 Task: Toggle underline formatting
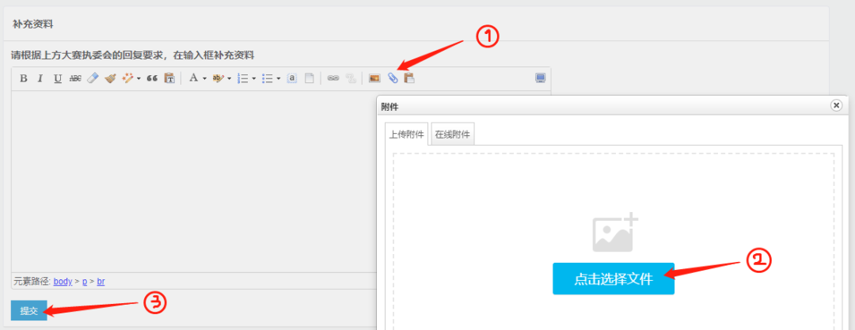click(57, 78)
